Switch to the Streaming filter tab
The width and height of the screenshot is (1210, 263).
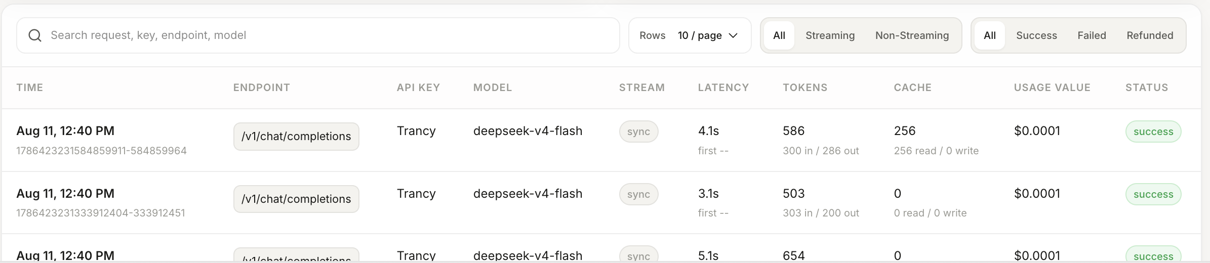coord(830,35)
